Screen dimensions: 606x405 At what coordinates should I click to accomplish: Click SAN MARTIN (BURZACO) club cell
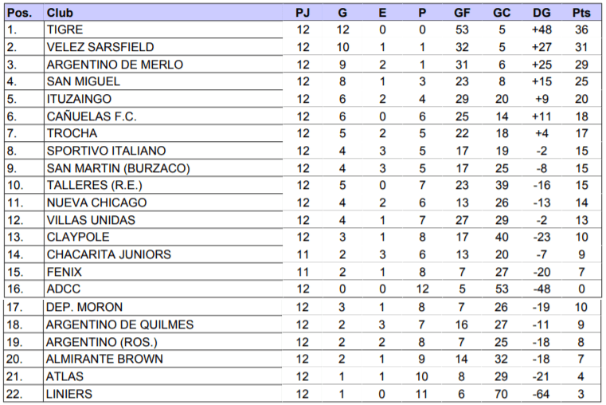click(x=118, y=168)
